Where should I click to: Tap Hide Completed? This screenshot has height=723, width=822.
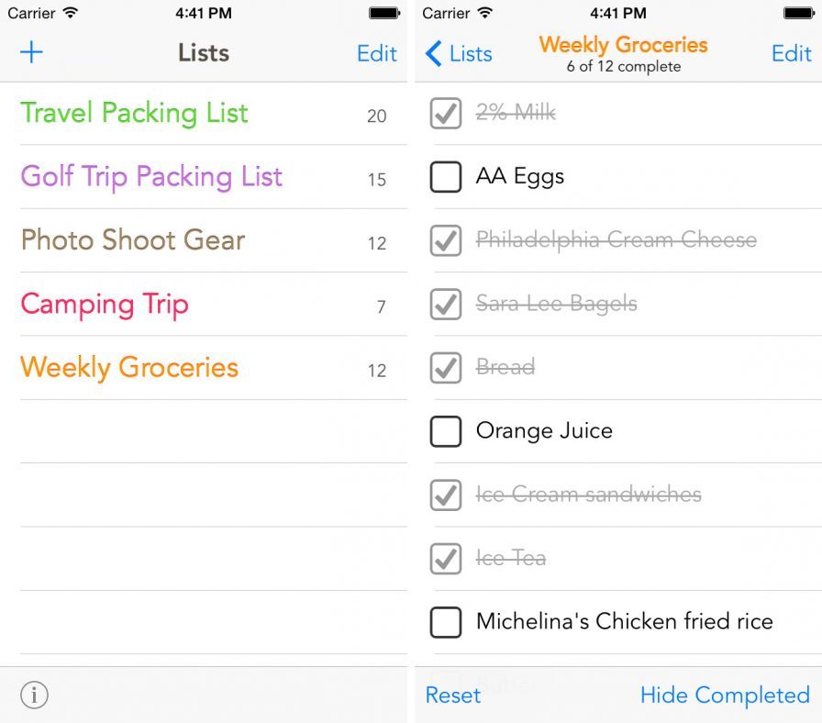(724, 695)
